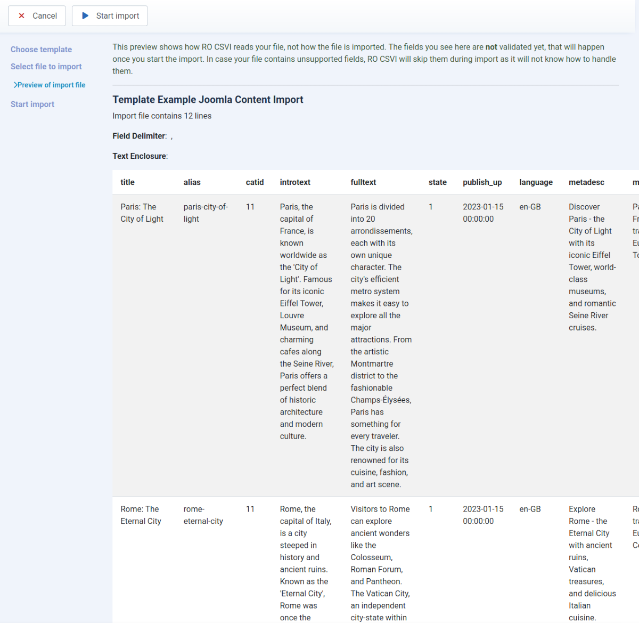This screenshot has height=623, width=639.
Task: Open the Select file to import step
Action: 46,67
